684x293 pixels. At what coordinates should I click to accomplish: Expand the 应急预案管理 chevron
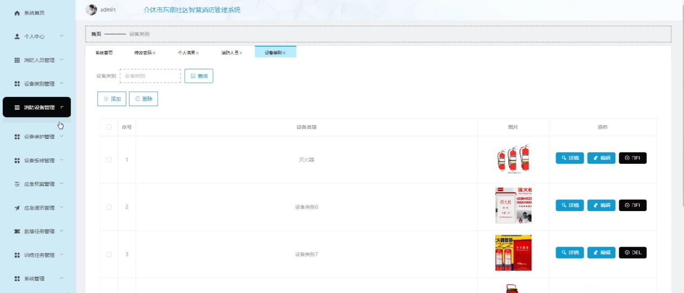coord(62,184)
